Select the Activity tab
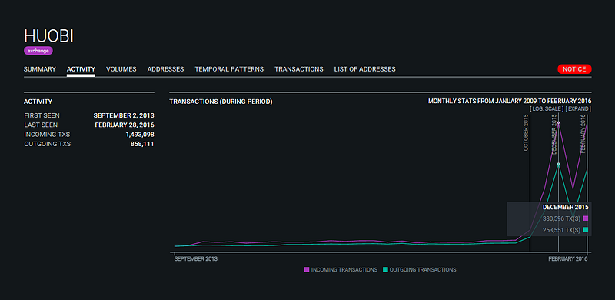This screenshot has width=615, height=300. (81, 69)
